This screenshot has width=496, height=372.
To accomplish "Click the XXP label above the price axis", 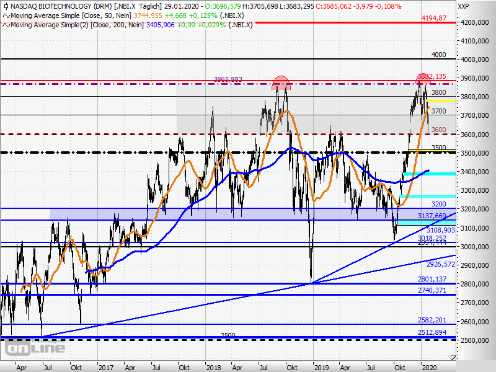I will pyautogui.click(x=463, y=6).
